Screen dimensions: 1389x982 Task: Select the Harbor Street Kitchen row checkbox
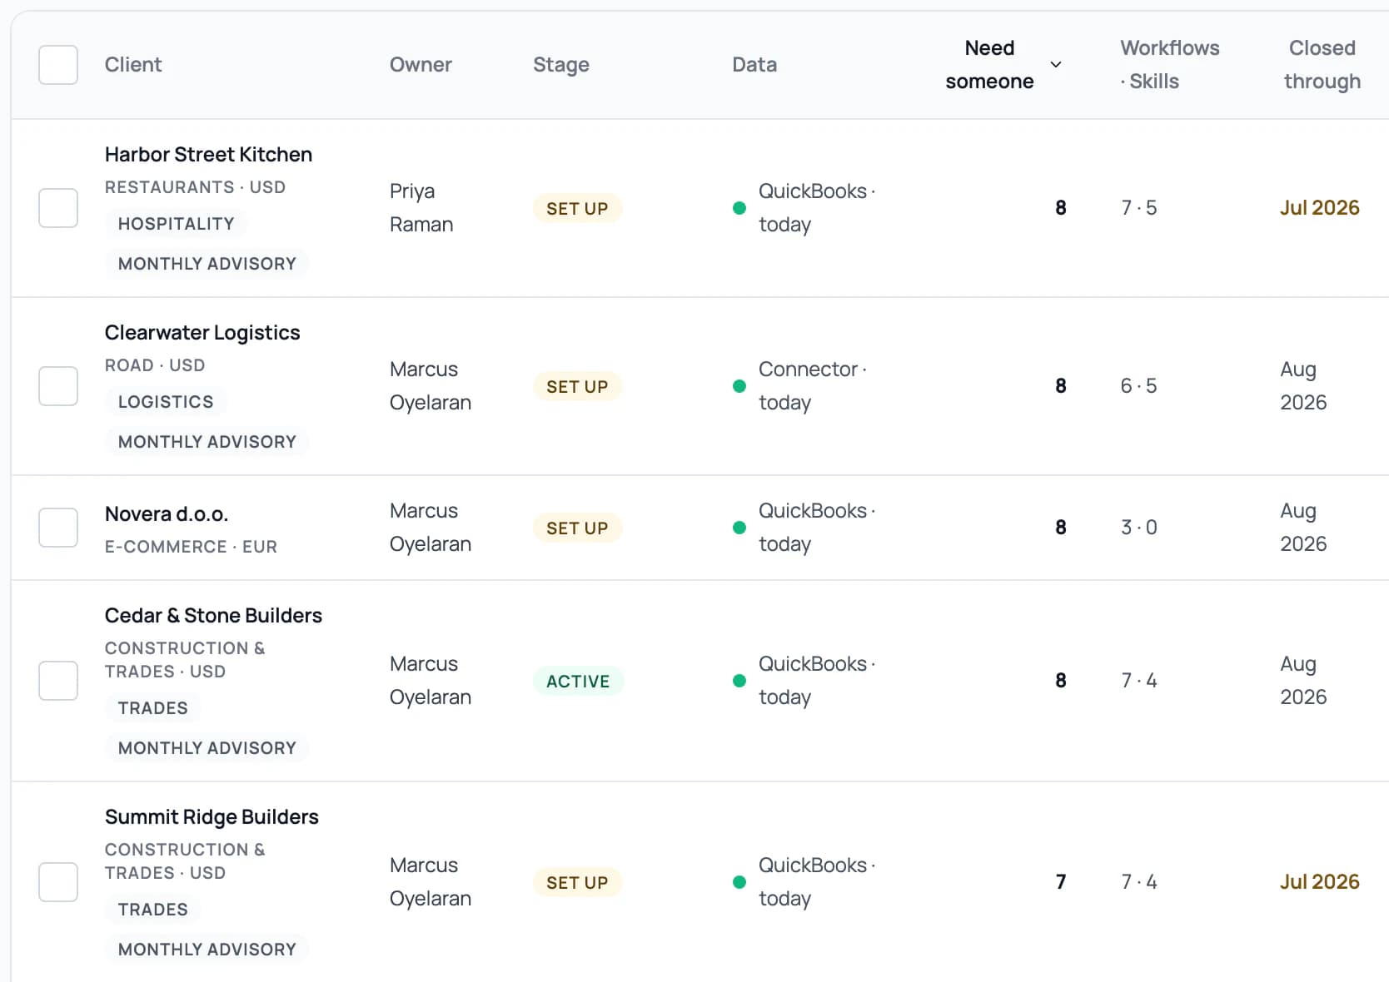[x=58, y=208]
